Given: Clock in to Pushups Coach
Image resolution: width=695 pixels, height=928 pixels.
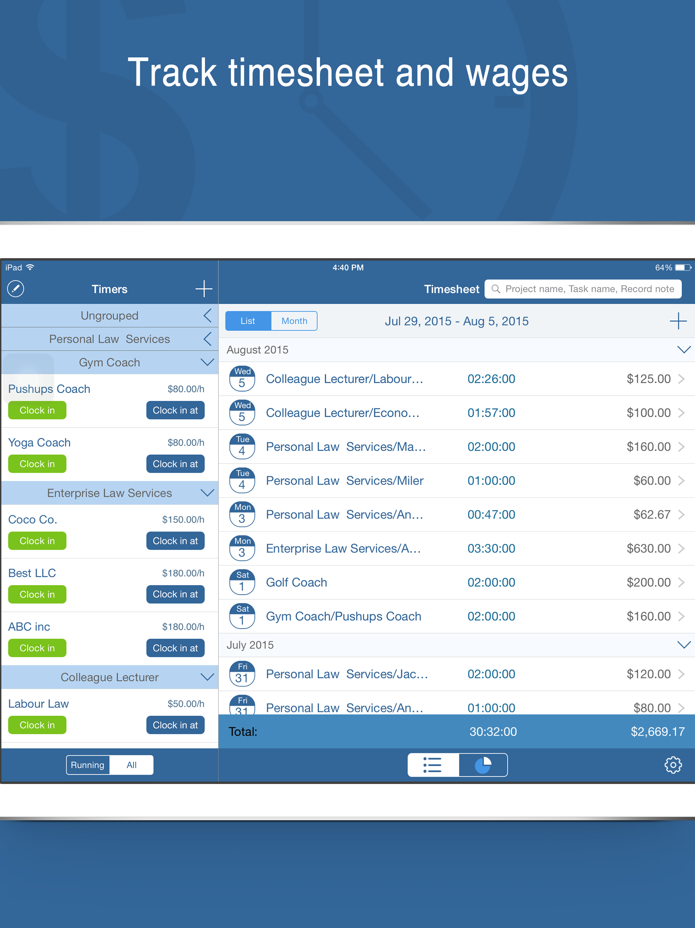Looking at the screenshot, I should [x=37, y=410].
